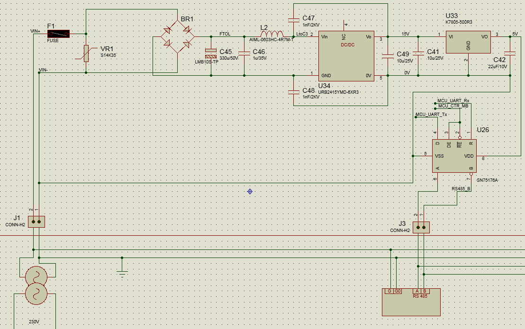Click the SN75176A part label
The width and height of the screenshot is (525, 329).
pyautogui.click(x=487, y=180)
